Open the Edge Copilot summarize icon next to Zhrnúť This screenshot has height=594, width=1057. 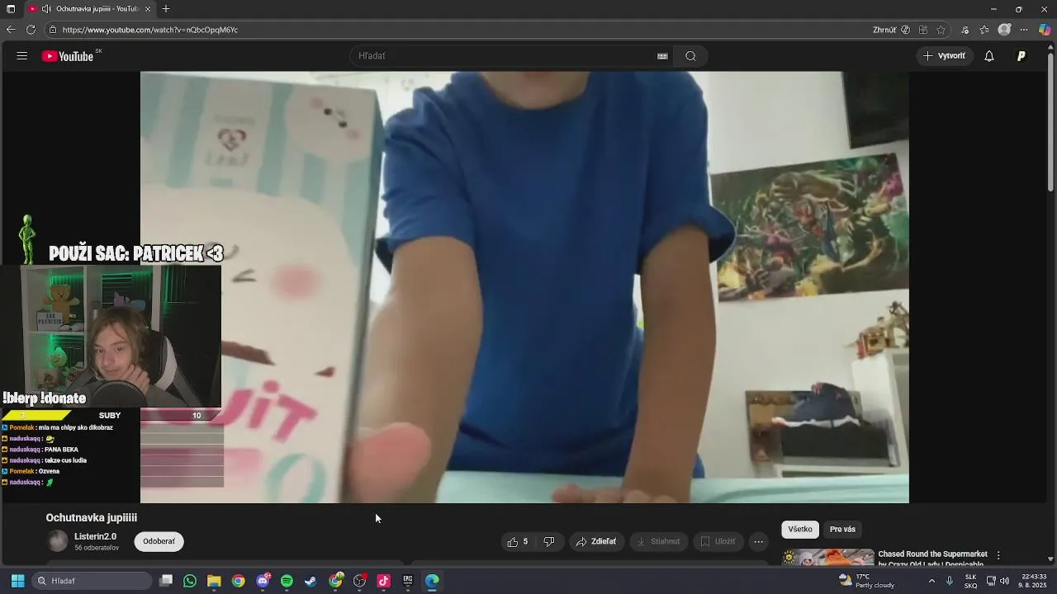pos(906,30)
